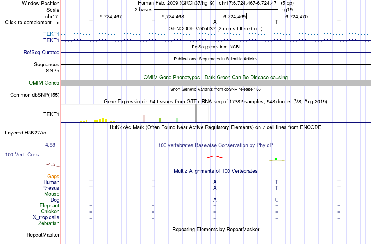
Task: Open the RepeatMasker track label
Action: pos(43,235)
